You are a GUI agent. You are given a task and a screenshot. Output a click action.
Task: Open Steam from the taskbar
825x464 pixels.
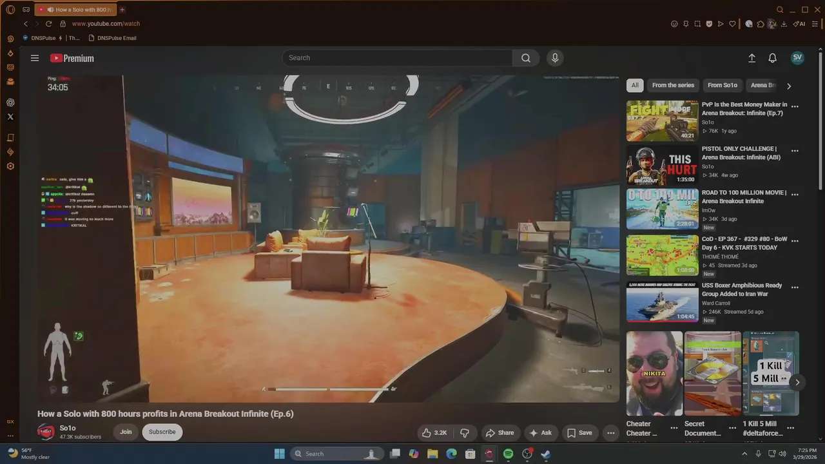click(x=545, y=454)
